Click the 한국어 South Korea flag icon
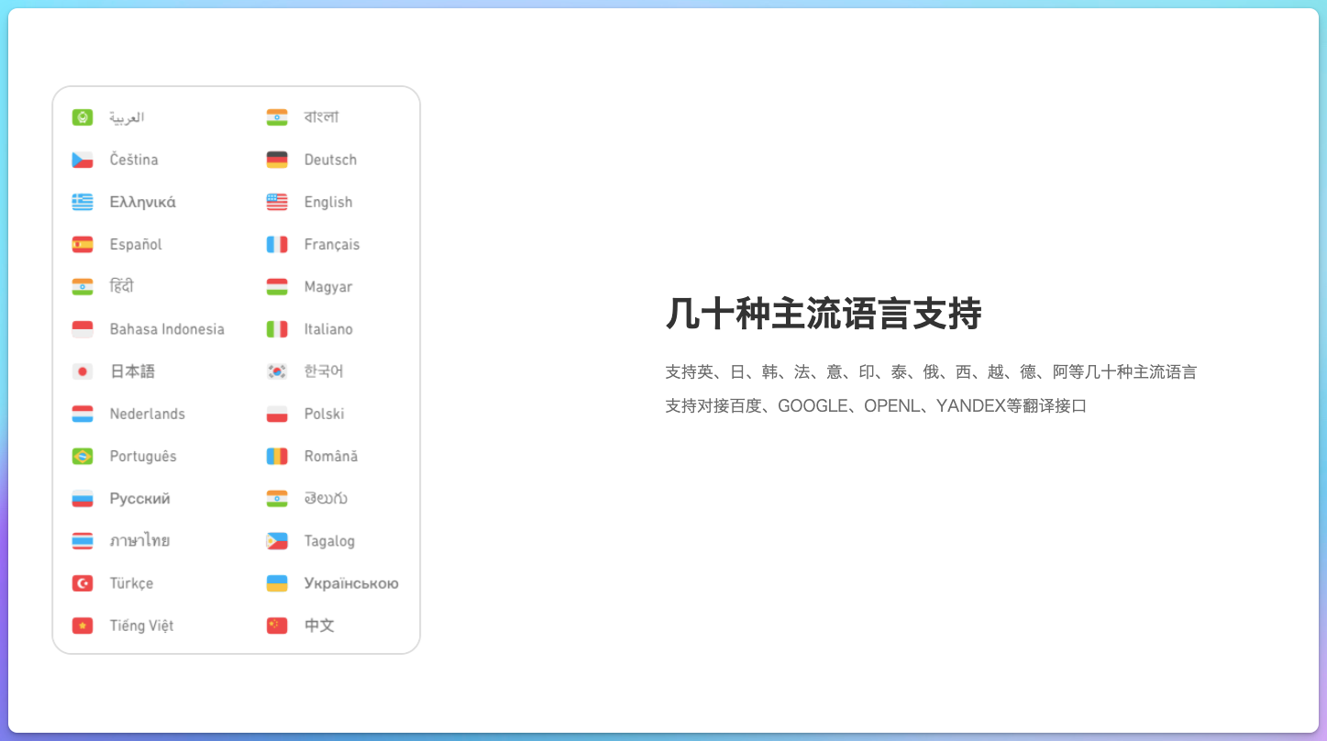This screenshot has width=1327, height=741. coord(275,371)
